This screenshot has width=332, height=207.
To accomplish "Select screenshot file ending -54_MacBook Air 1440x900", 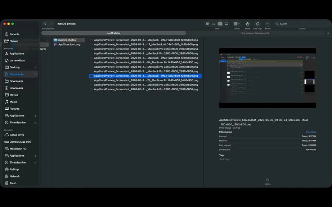I will (145, 63).
